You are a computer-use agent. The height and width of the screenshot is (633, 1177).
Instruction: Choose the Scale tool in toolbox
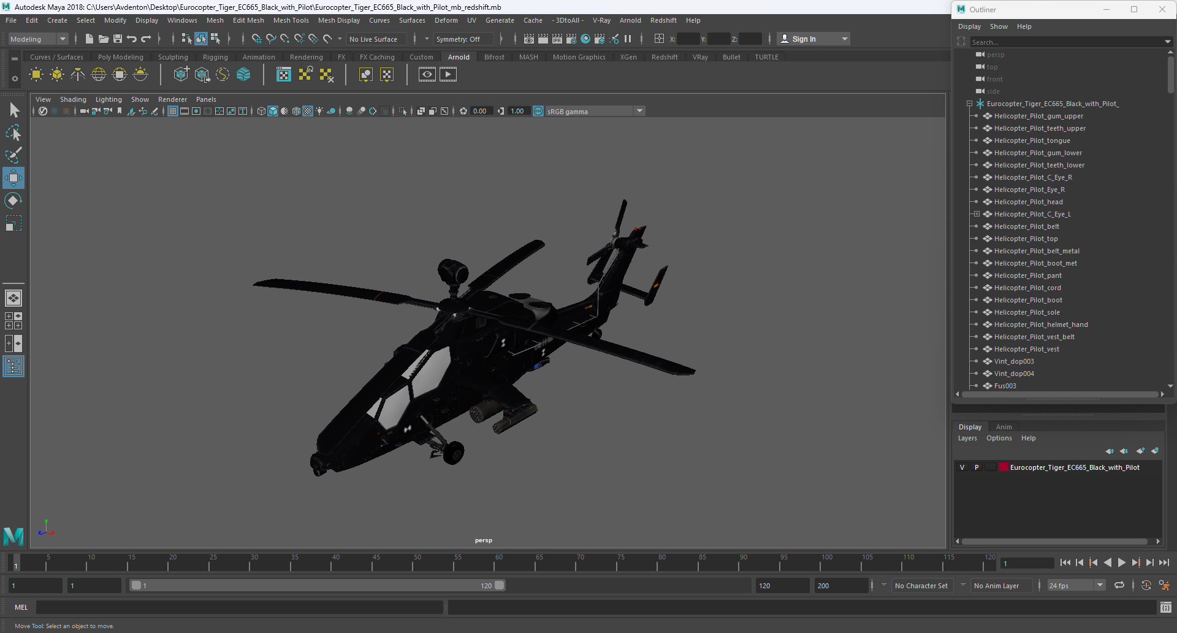click(13, 223)
